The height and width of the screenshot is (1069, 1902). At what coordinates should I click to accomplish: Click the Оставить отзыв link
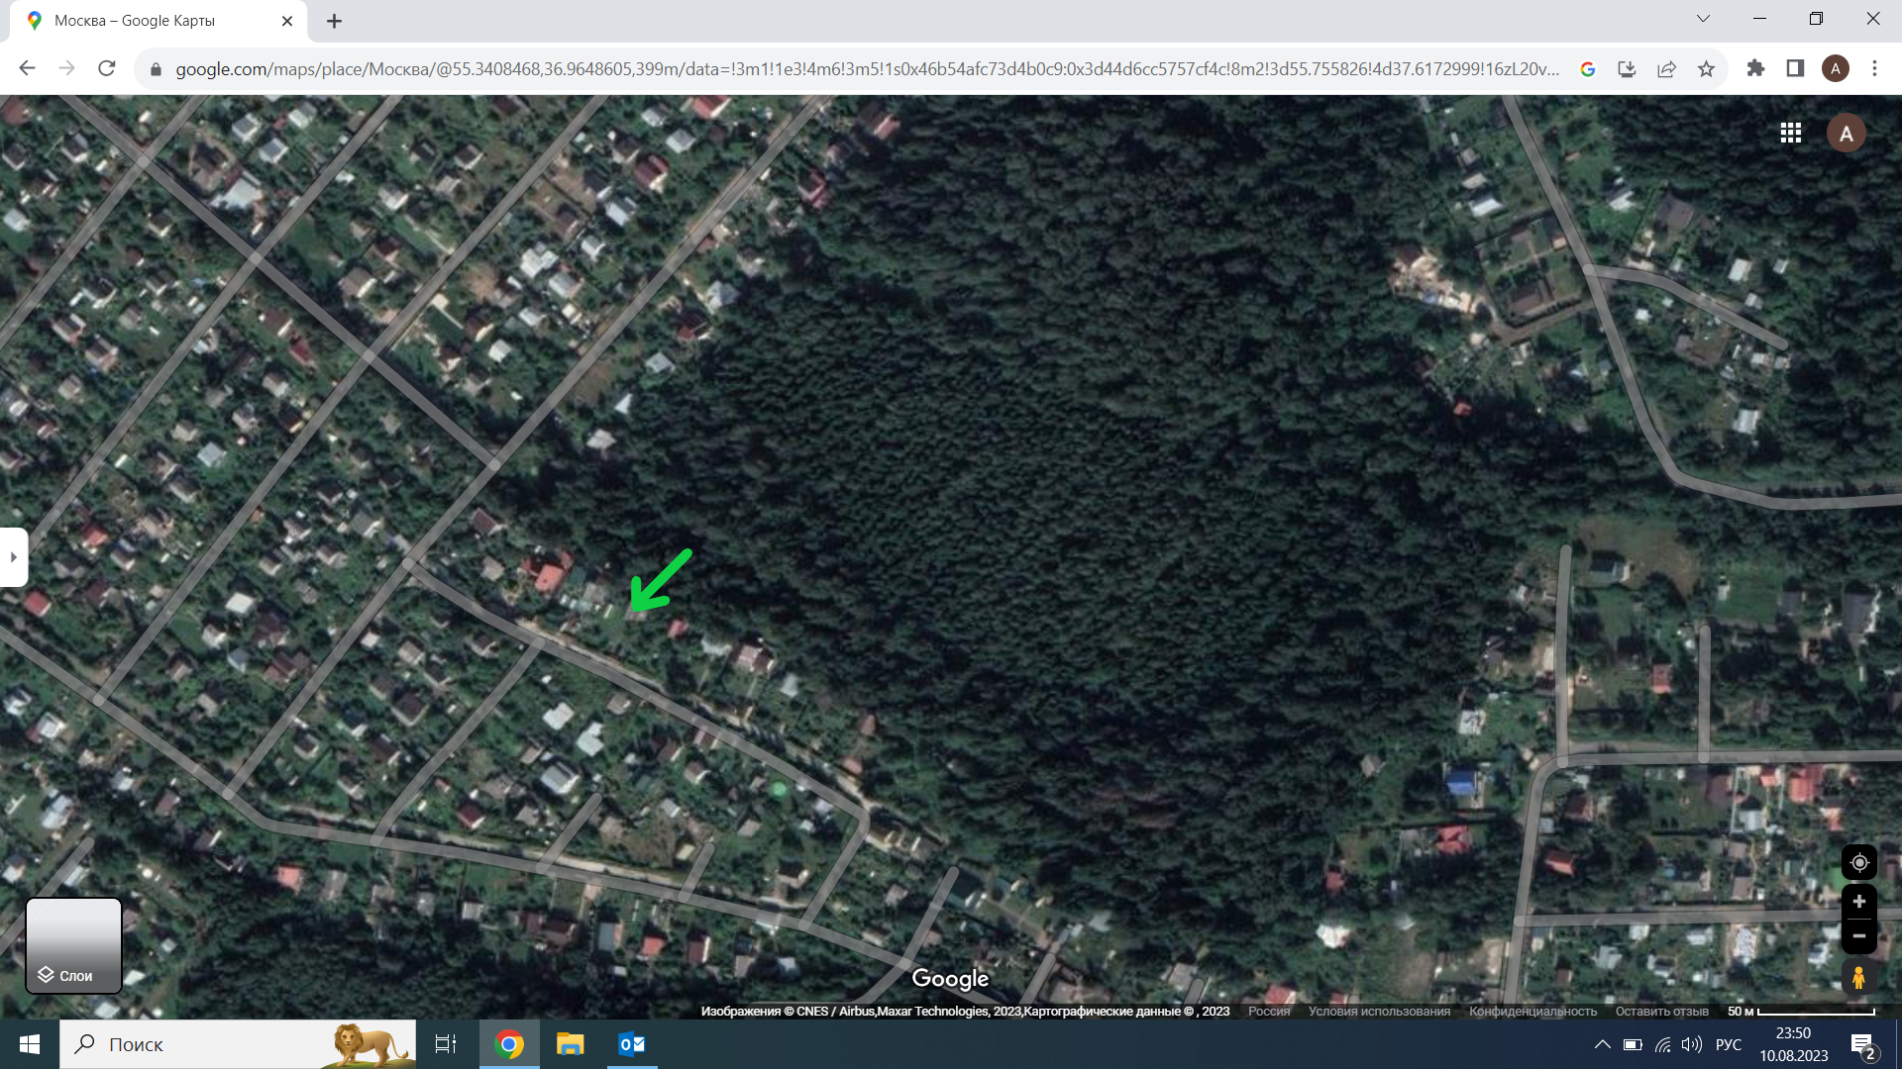[x=1661, y=1012]
